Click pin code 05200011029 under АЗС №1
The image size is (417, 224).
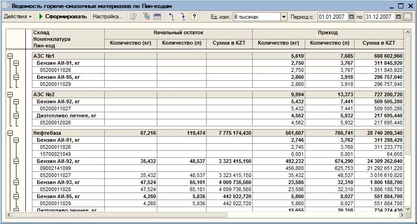coord(55,84)
